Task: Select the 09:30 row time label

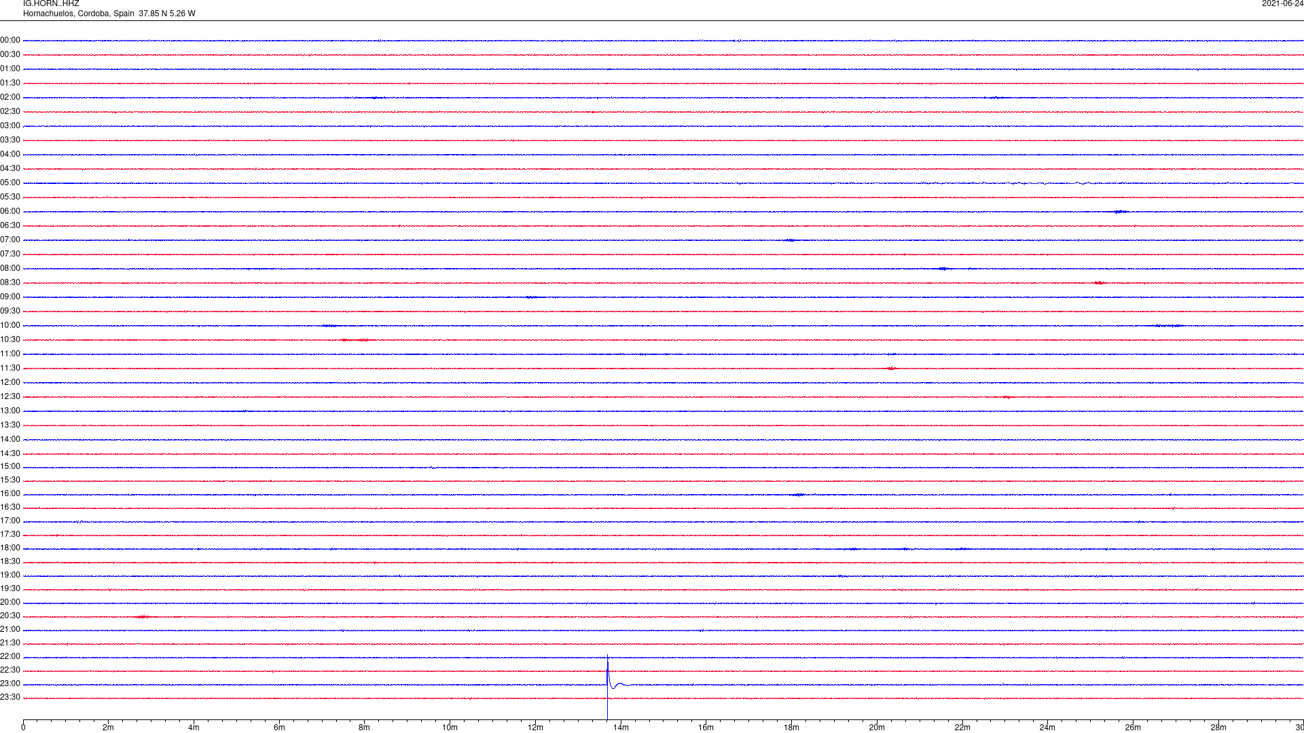Action: pyautogui.click(x=10, y=311)
